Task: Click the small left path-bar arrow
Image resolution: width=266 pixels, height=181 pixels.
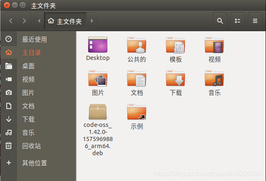Action: point(39,21)
